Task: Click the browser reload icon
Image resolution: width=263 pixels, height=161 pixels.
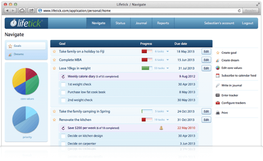Action: (239, 10)
